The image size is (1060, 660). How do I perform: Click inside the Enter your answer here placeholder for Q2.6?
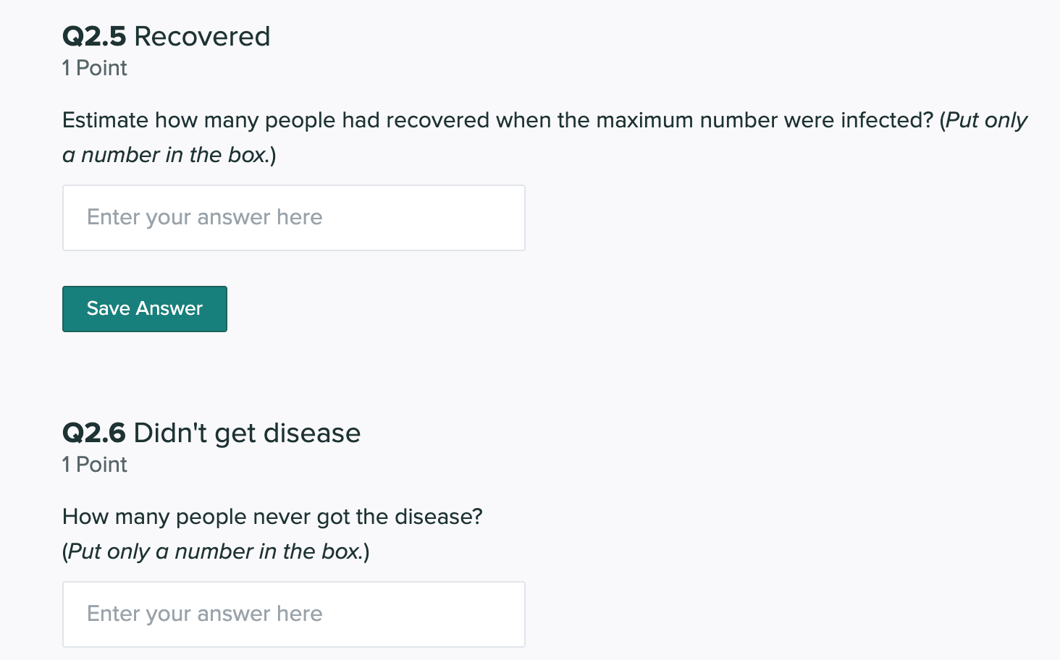[x=205, y=614]
